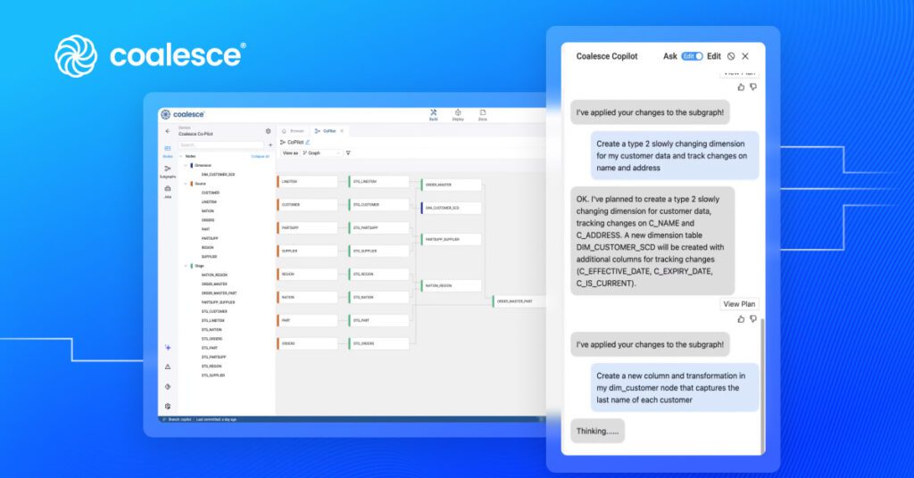Open the Docs icon in the top toolbar
Screen dimensions: 914x478
click(482, 113)
